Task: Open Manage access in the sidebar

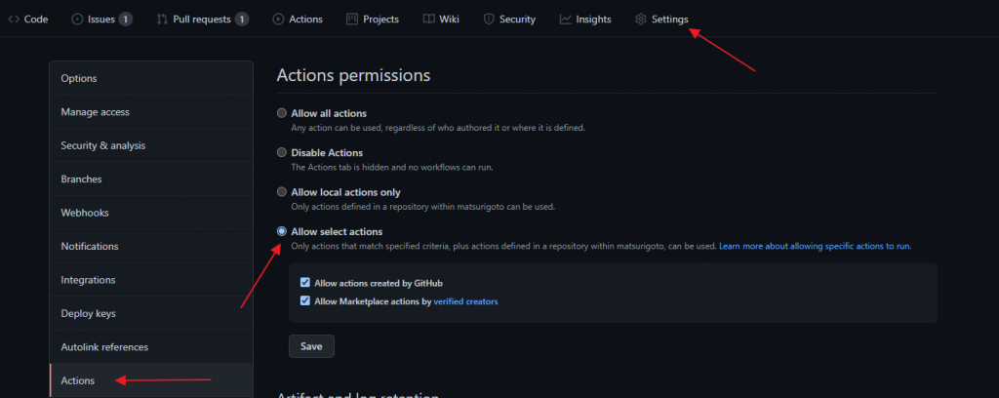Action: 95,112
